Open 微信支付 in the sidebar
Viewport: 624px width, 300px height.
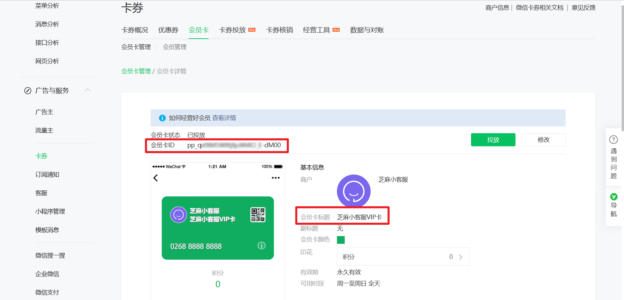[x=47, y=293]
